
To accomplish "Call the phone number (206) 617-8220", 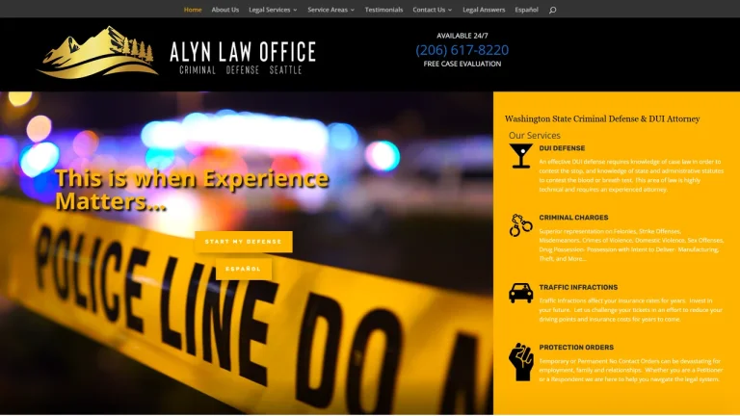I will pos(462,50).
